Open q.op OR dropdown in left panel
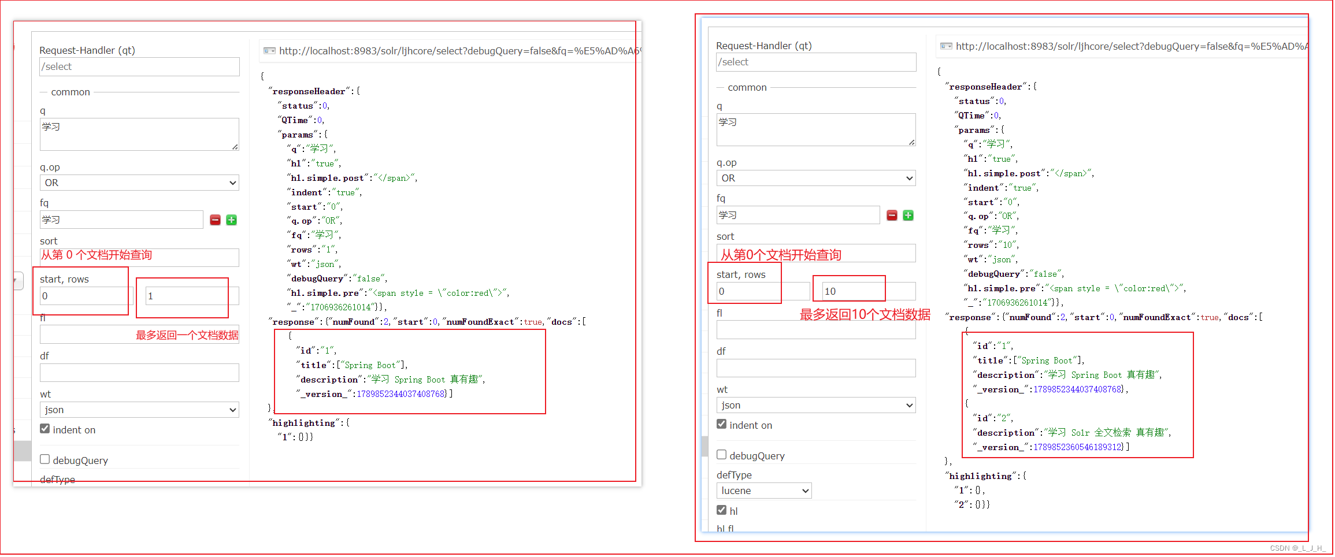 coord(139,183)
